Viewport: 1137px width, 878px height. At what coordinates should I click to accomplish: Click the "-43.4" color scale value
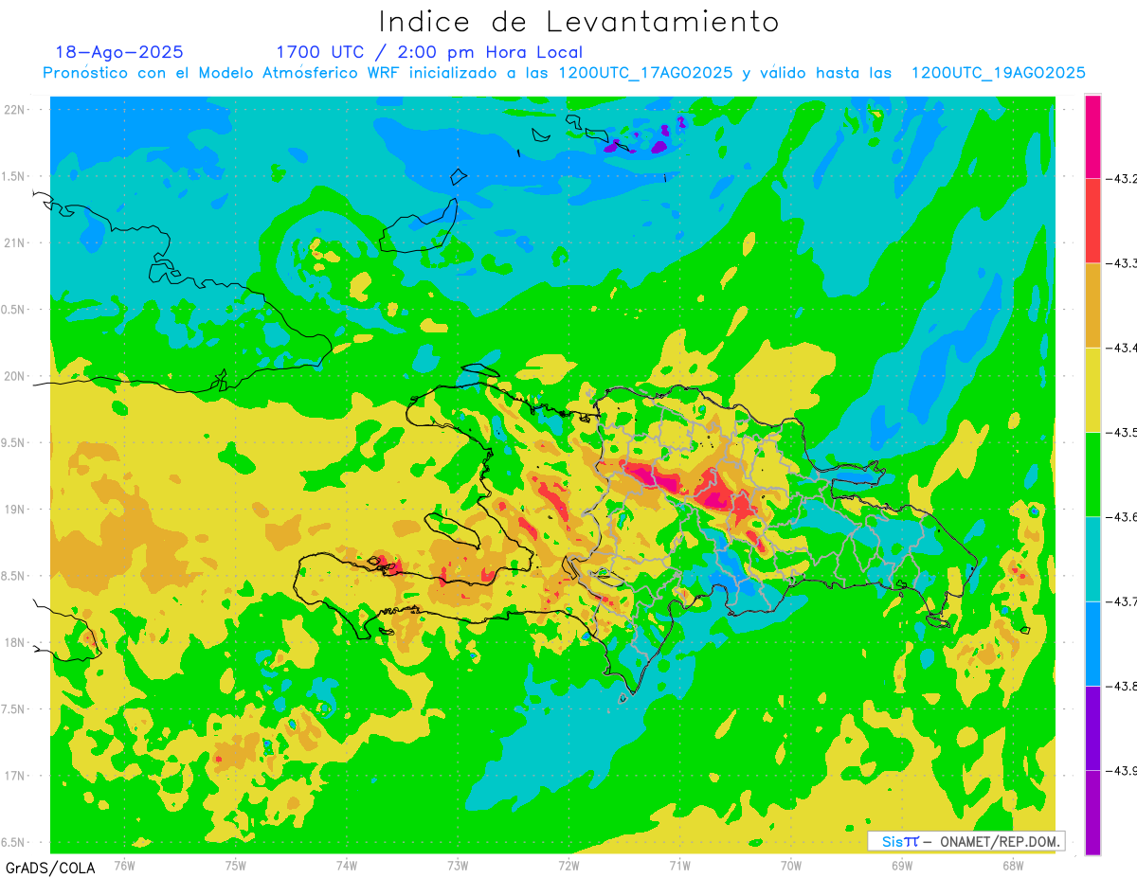point(1123,348)
